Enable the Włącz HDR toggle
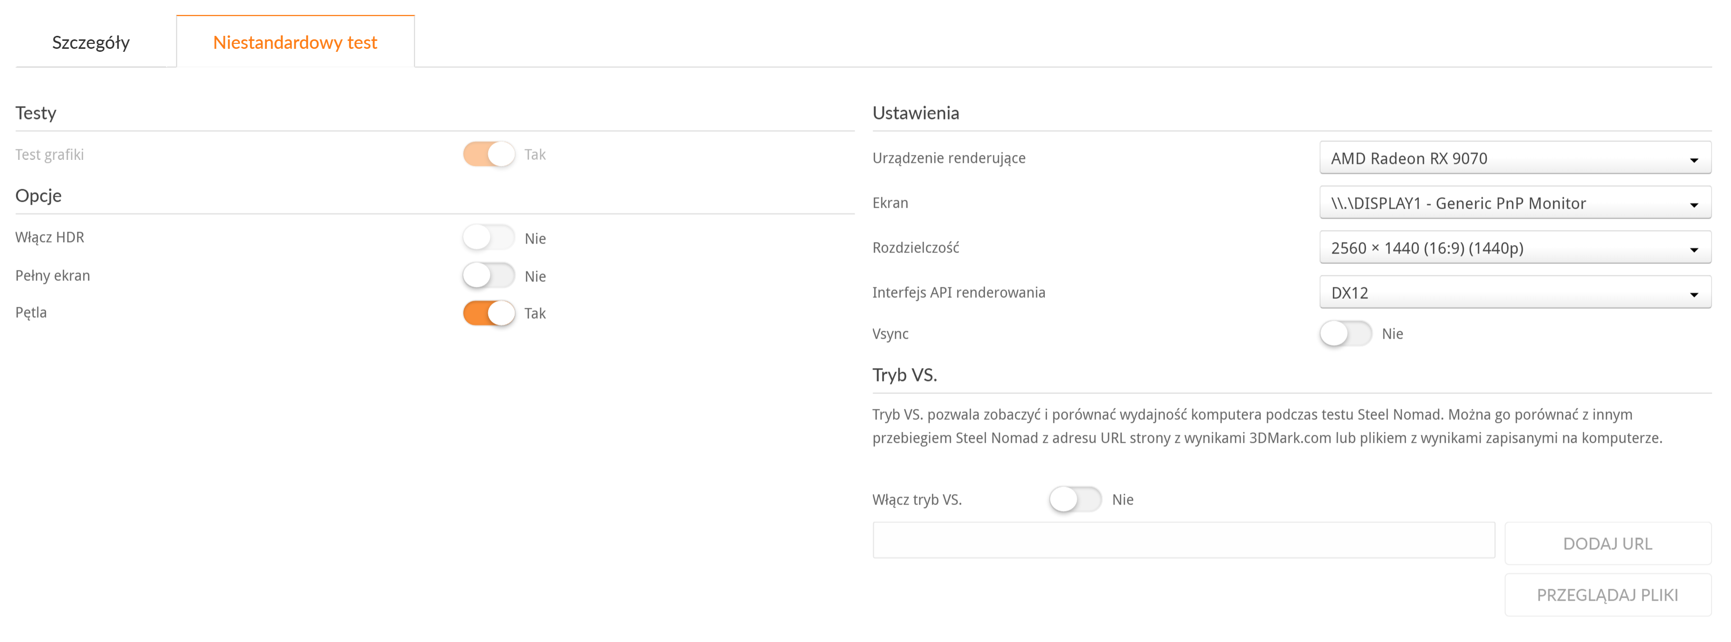The height and width of the screenshot is (642, 1731). point(489,238)
